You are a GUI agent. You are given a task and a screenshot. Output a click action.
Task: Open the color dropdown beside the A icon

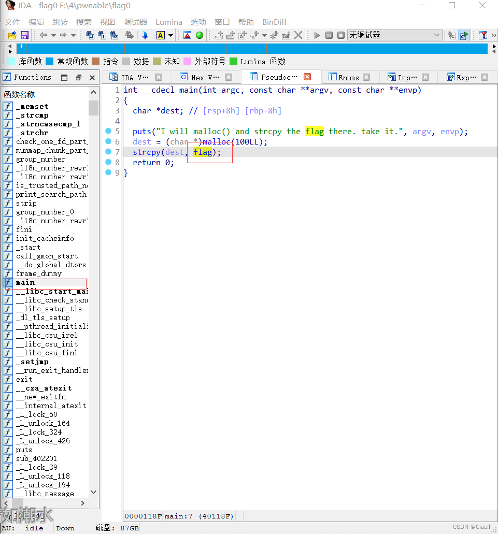[171, 35]
